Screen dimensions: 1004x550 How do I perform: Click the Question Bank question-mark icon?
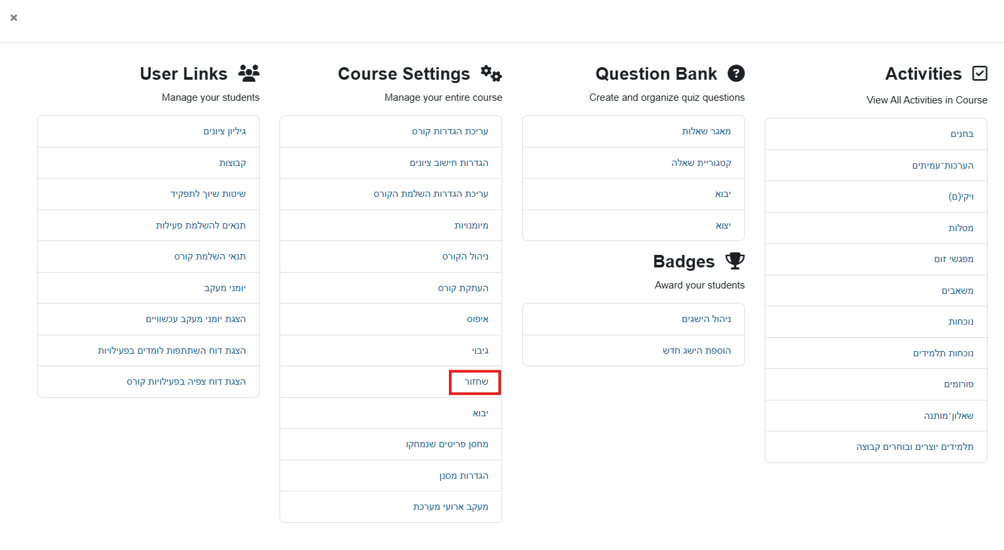(x=736, y=73)
